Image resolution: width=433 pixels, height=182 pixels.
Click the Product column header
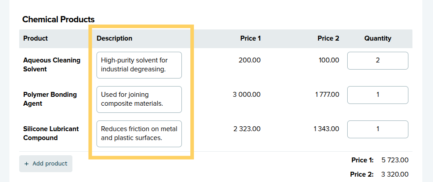coord(36,38)
